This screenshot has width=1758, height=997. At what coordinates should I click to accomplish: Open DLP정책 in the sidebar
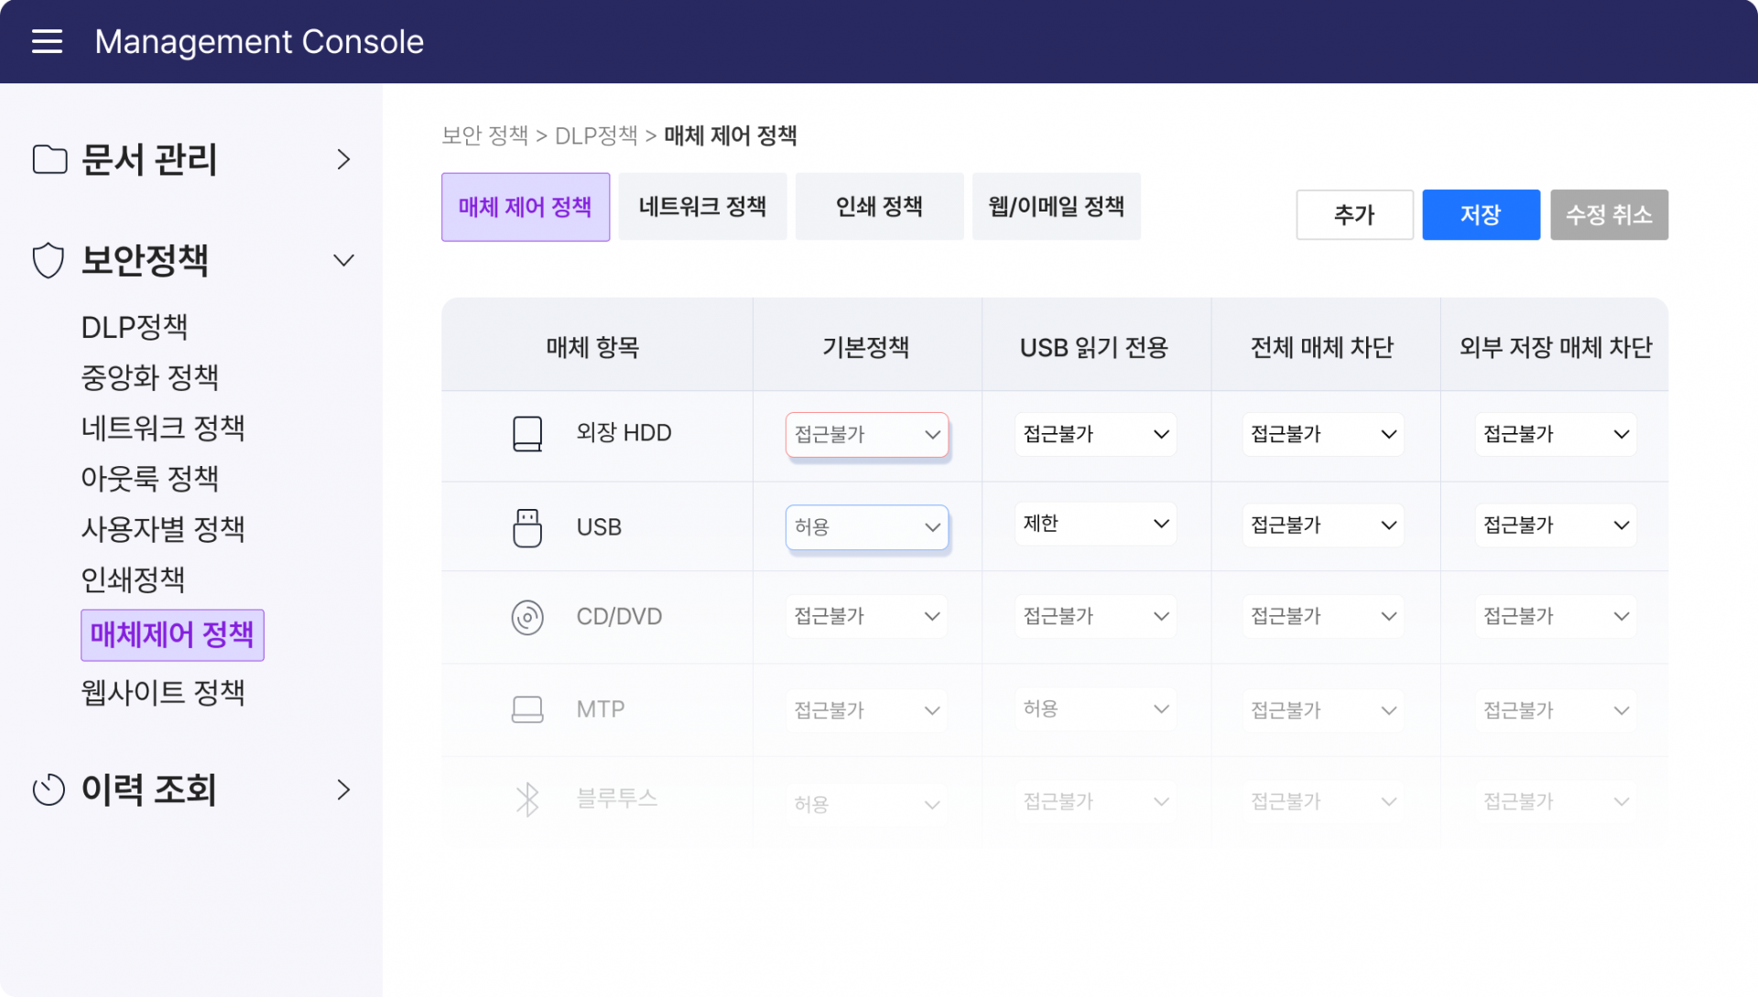pyautogui.click(x=135, y=327)
